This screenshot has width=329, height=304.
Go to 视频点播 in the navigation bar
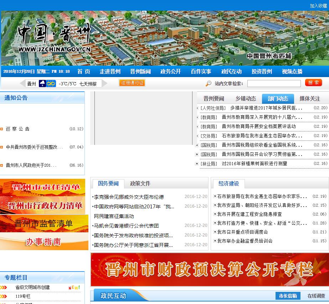pos(292,71)
